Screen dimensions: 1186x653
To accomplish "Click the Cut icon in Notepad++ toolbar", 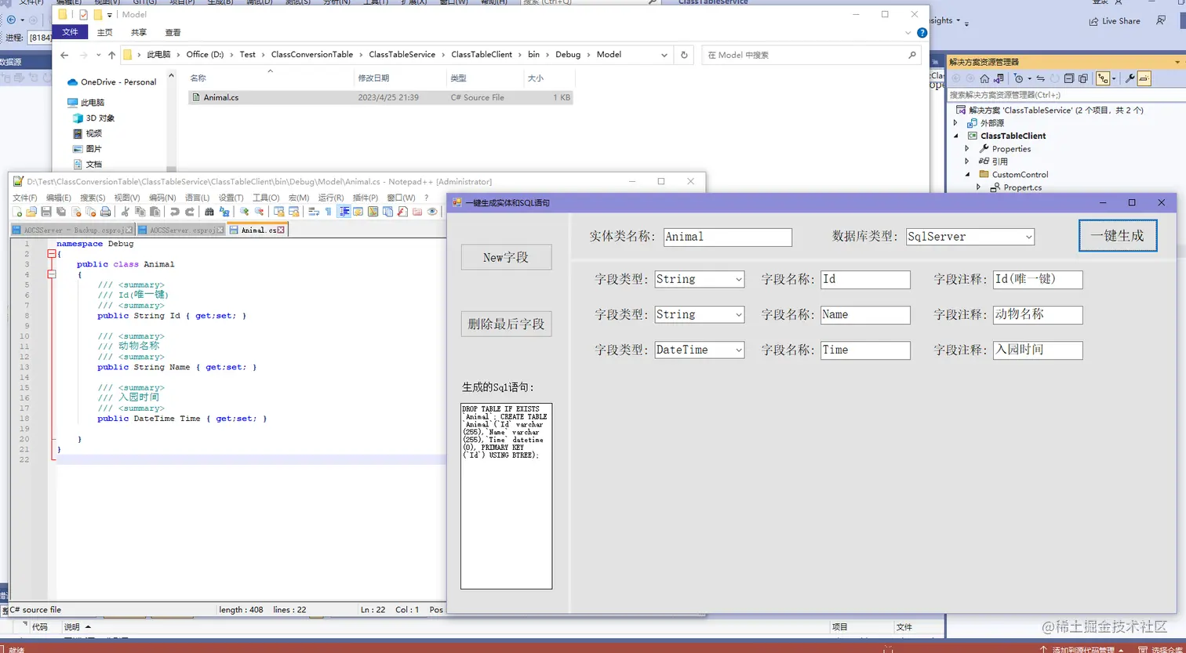I will click(x=127, y=212).
